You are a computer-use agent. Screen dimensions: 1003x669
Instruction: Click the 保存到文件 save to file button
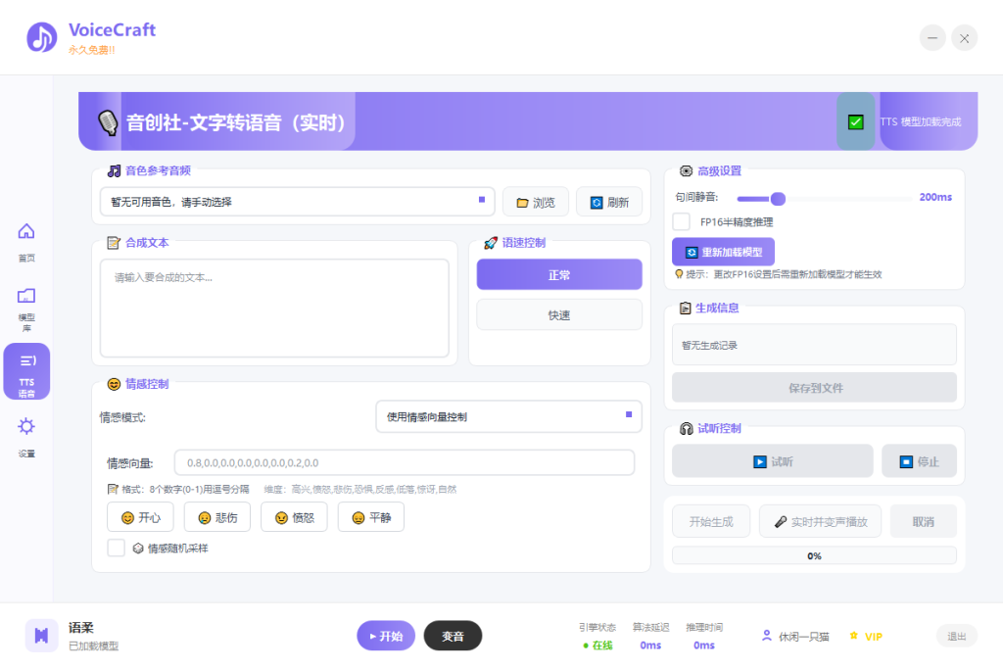coord(814,388)
